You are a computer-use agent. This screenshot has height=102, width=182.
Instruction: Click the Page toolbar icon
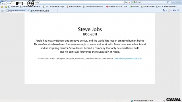pyautogui.click(x=169, y=10)
